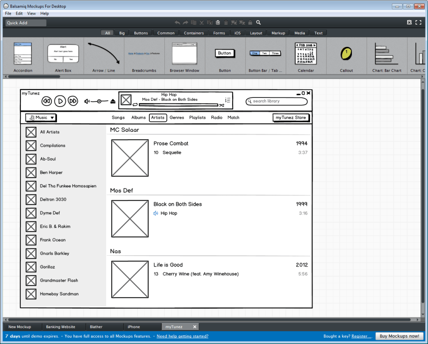428x344 pixels.
Task: Select the Cut (scissors) toolbar icon
Action: click(x=202, y=23)
